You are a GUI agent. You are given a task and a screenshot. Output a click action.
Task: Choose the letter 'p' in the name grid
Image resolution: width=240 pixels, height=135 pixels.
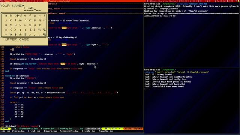35,20
